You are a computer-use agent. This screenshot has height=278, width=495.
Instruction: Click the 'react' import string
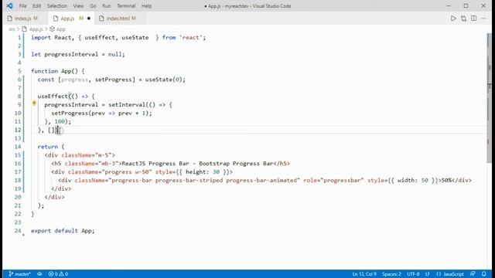tap(191, 38)
